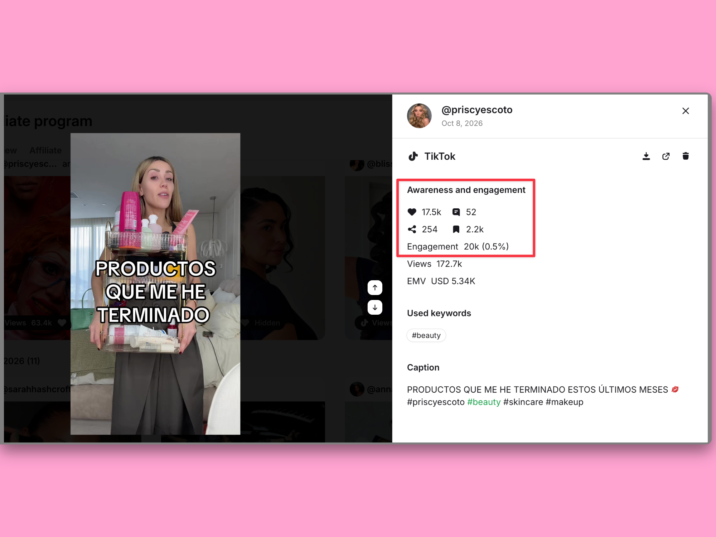Close the post details panel

pyautogui.click(x=686, y=111)
